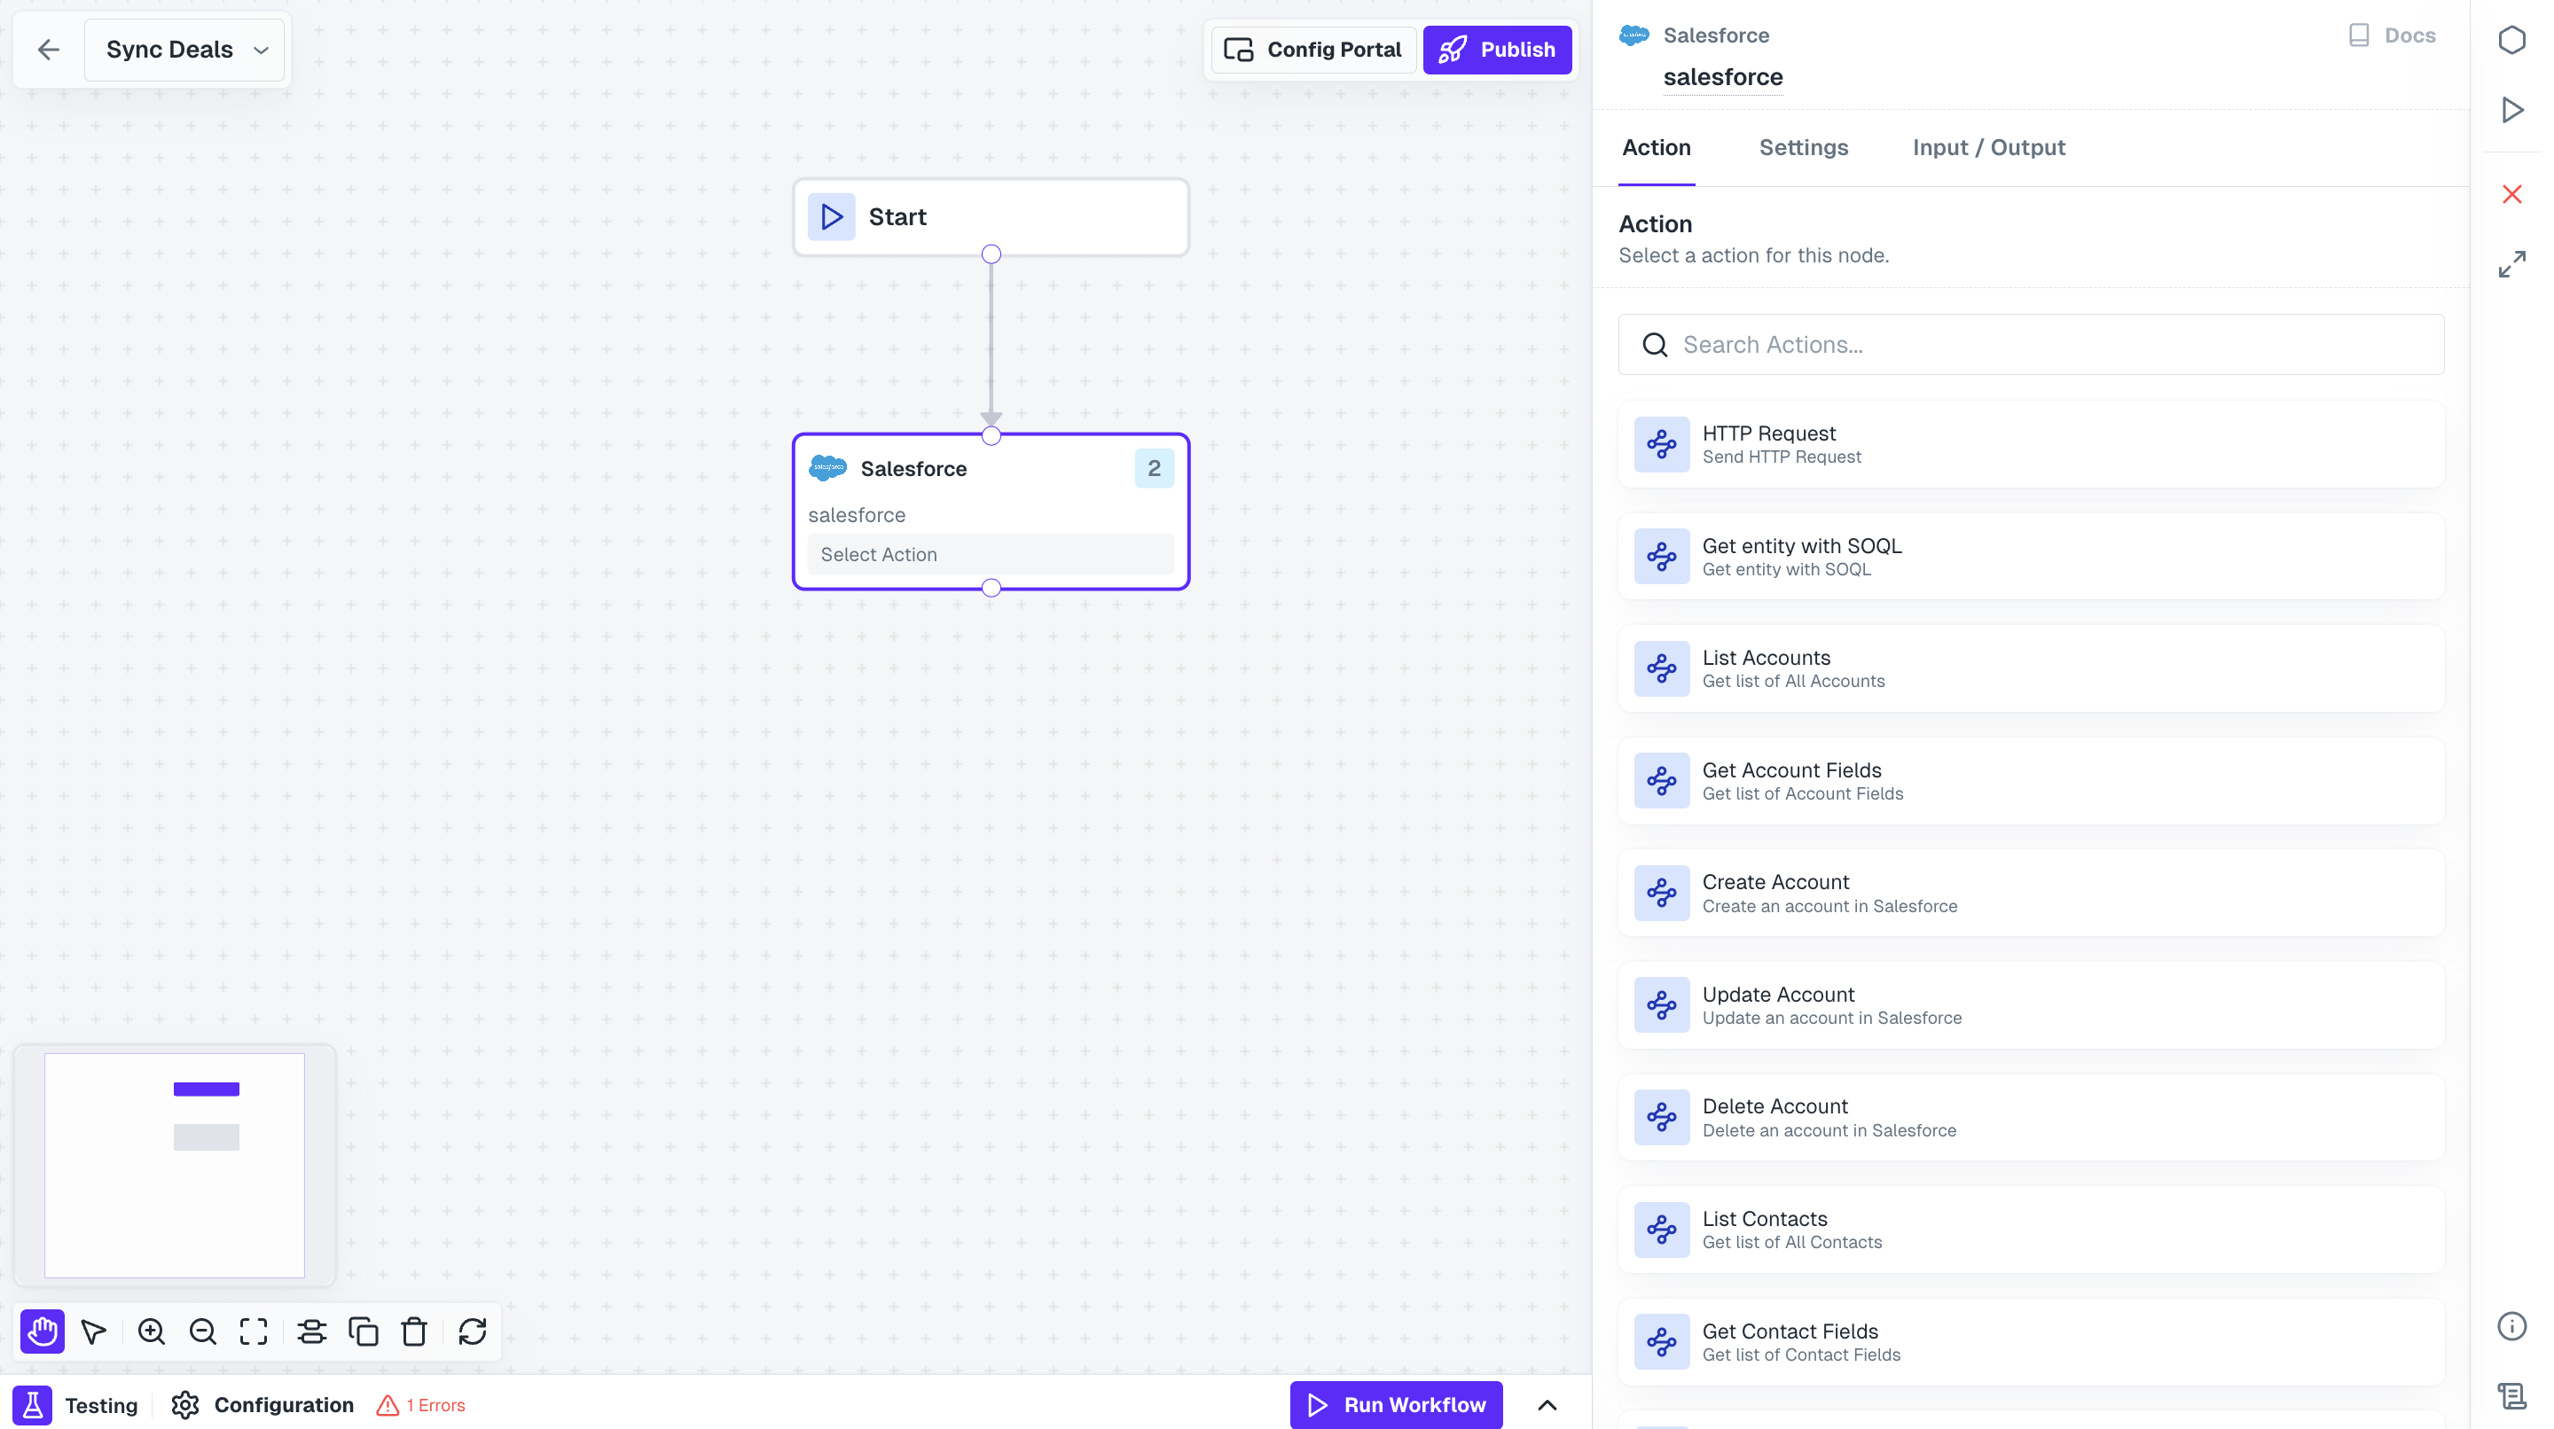This screenshot has width=2554, height=1429.
Task: Open the Input / Output tab
Action: [1988, 148]
